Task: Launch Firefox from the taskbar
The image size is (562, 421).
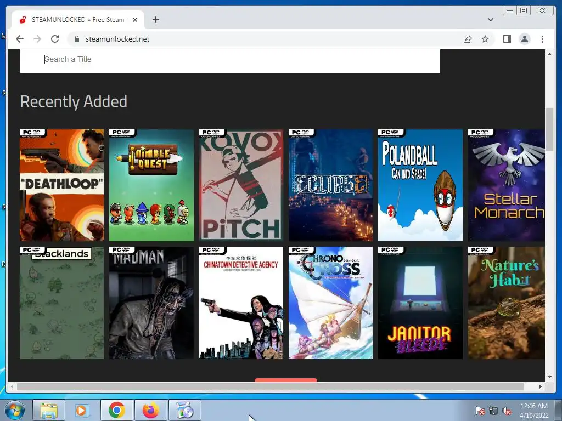Action: 150,410
